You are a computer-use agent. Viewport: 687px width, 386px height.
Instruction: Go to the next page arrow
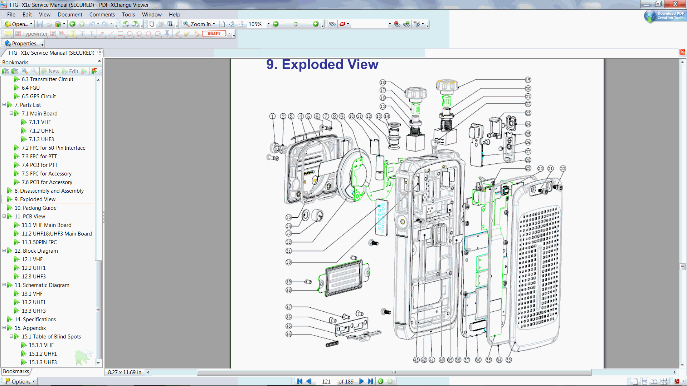coord(361,381)
